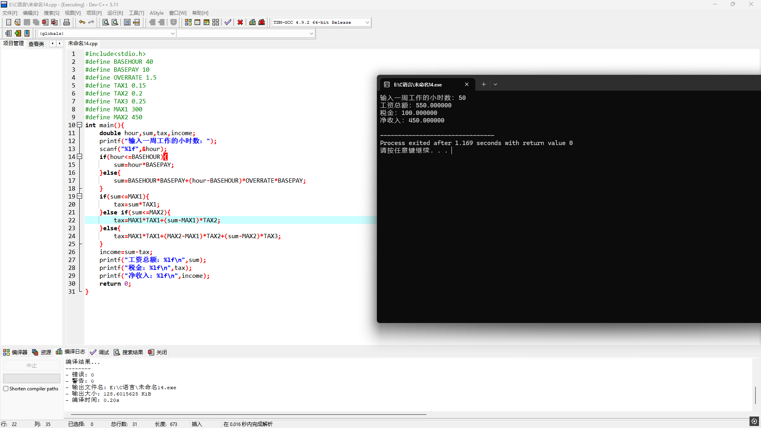Screen dimensions: 761x428
Task: Click the Undo arrow icon
Action: [x=82, y=23]
